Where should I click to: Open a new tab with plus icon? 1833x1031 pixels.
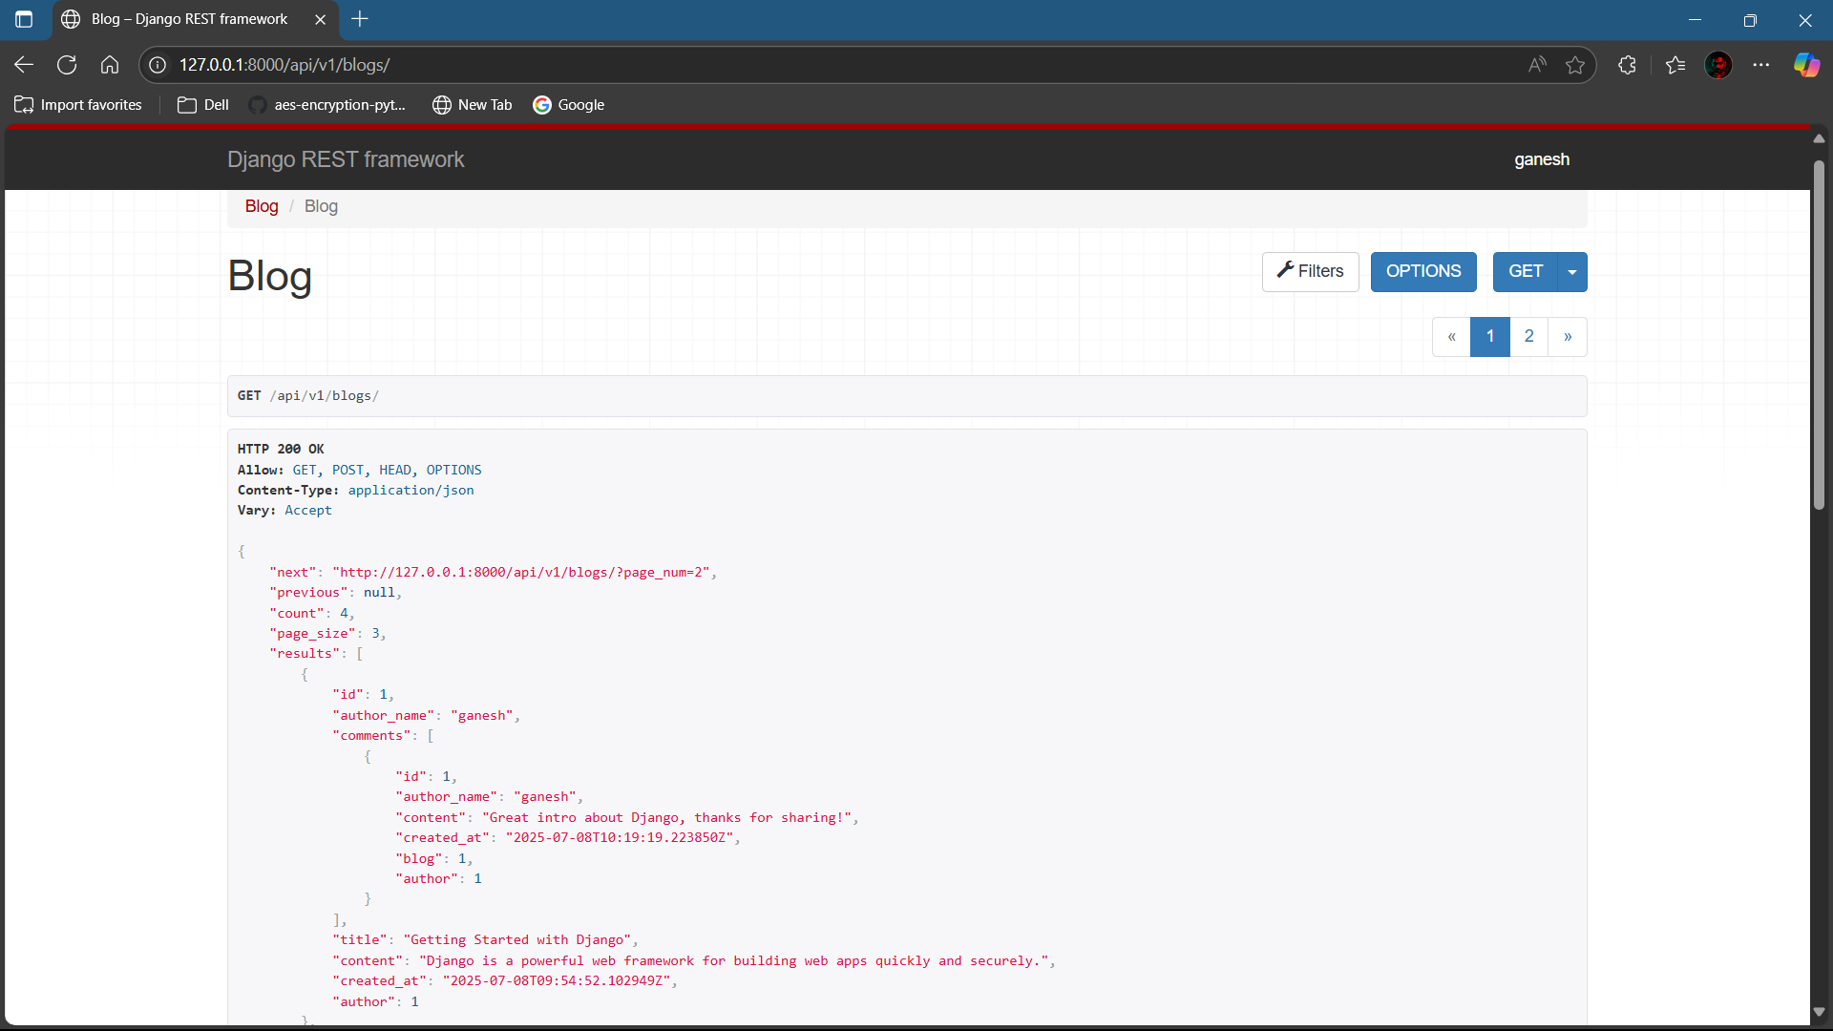point(360,19)
